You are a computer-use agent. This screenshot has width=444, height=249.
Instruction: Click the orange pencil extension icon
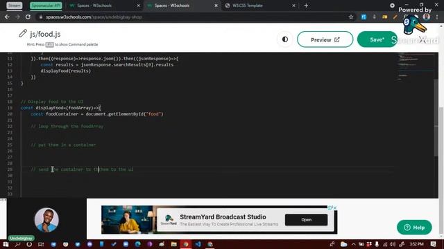[x=395, y=17]
